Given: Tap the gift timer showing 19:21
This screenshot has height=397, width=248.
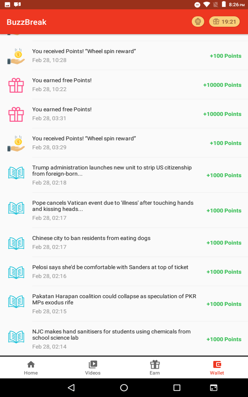Looking at the screenshot, I should [224, 22].
